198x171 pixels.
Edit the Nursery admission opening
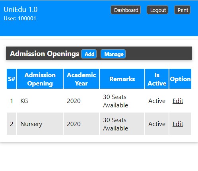178,124
